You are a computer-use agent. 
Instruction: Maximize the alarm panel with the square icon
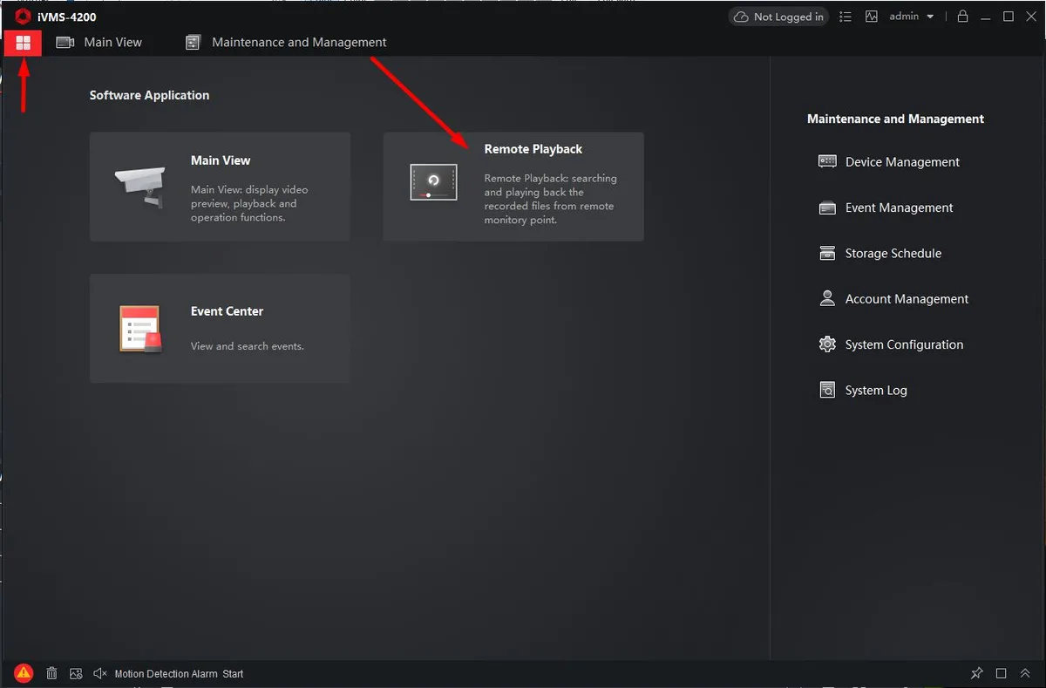[x=1002, y=673]
